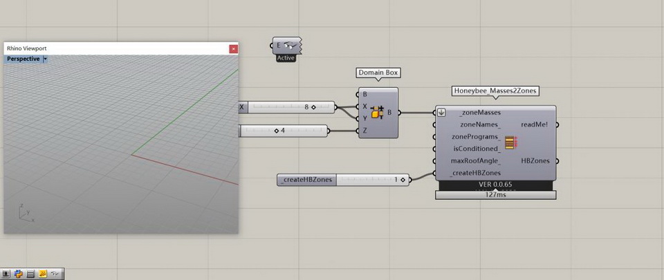Click the zonePrograms_ input parameter
The image size is (664, 280).
476,137
